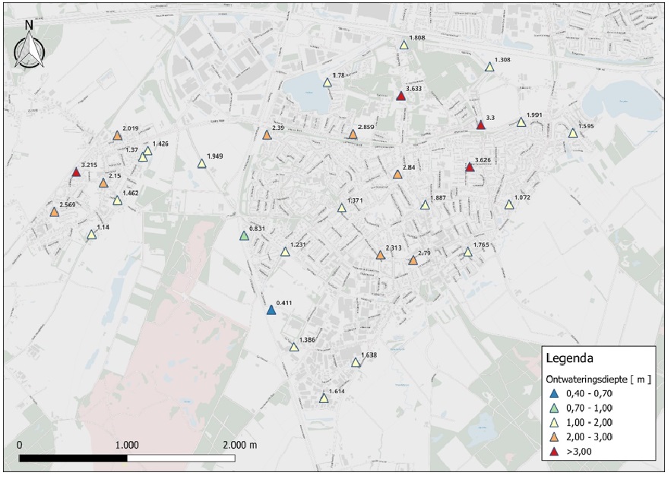Select the yellow legend triangle for 1,00 - 2,00

click(555, 423)
